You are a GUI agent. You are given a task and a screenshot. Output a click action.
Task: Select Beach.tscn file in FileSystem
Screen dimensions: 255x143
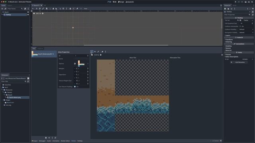tap(10, 102)
